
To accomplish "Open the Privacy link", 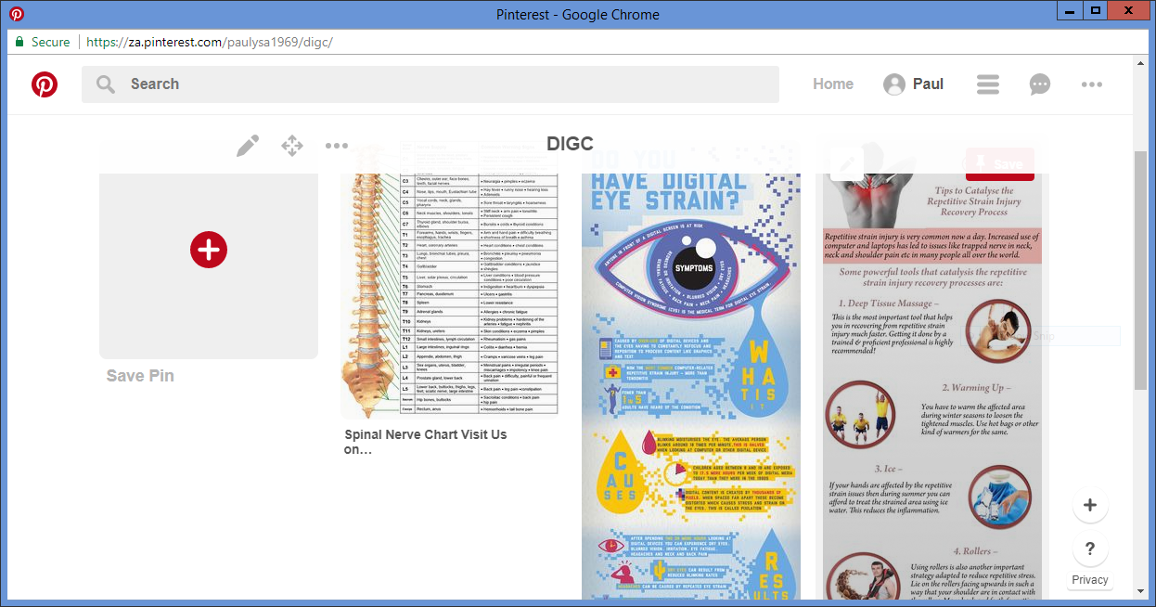I will (1089, 579).
